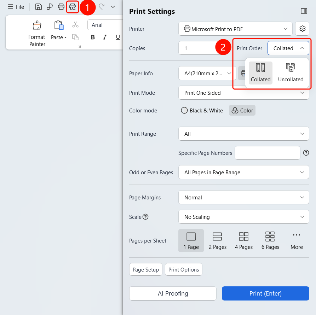Open the No Scaling dropdown
The height and width of the screenshot is (315, 316).
pyautogui.click(x=244, y=217)
